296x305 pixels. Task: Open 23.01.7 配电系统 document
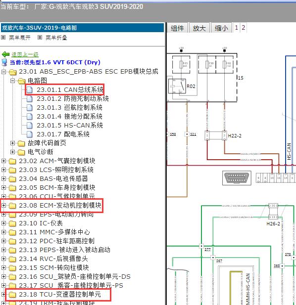pos(63,134)
